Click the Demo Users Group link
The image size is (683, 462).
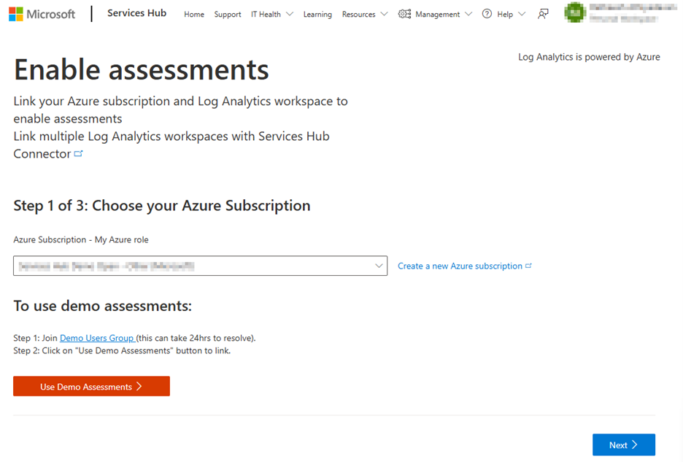point(98,338)
